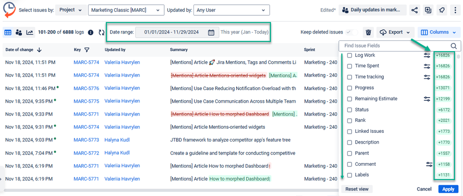
Task: Check the Comment field checkbox
Action: coord(349,164)
